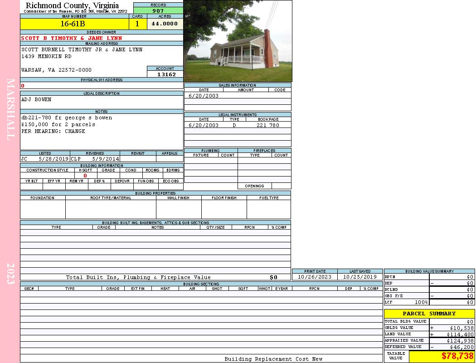Click deeded owner name SCOTT B TIMOTHY & JANE LYNN
This screenshot has height=363, width=476.
coord(72,38)
